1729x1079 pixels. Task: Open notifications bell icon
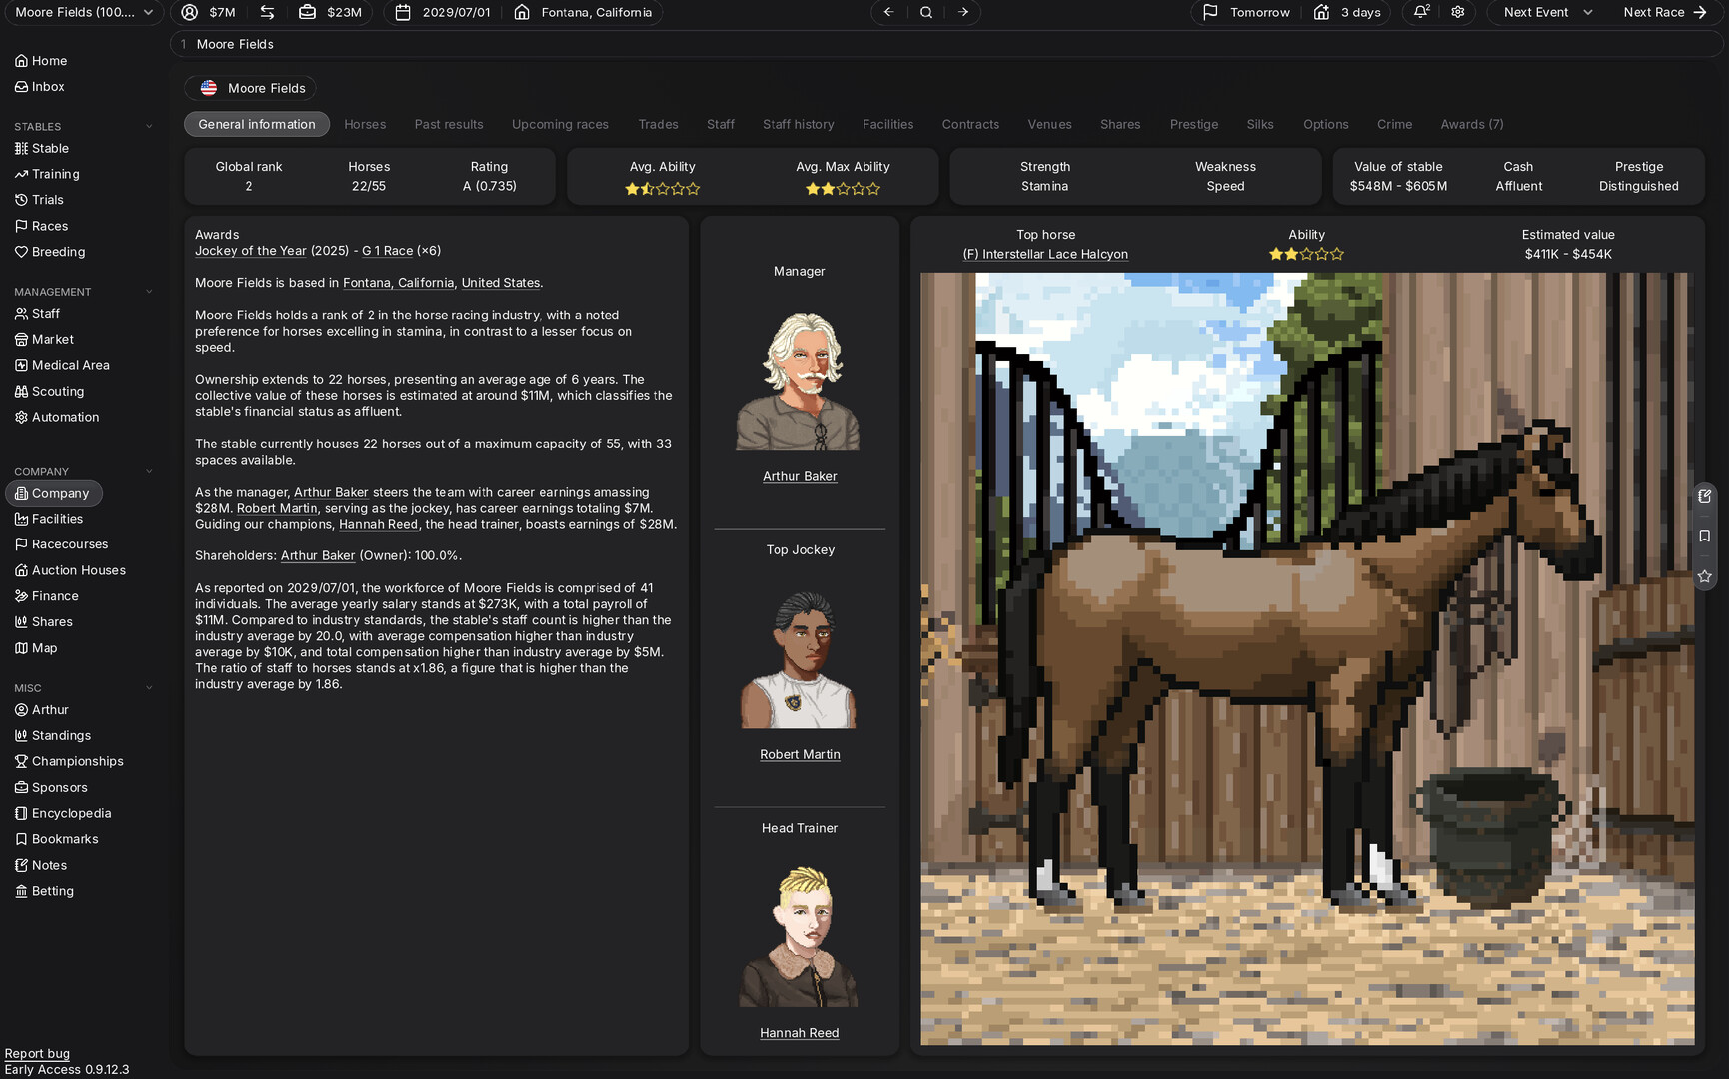click(1421, 12)
